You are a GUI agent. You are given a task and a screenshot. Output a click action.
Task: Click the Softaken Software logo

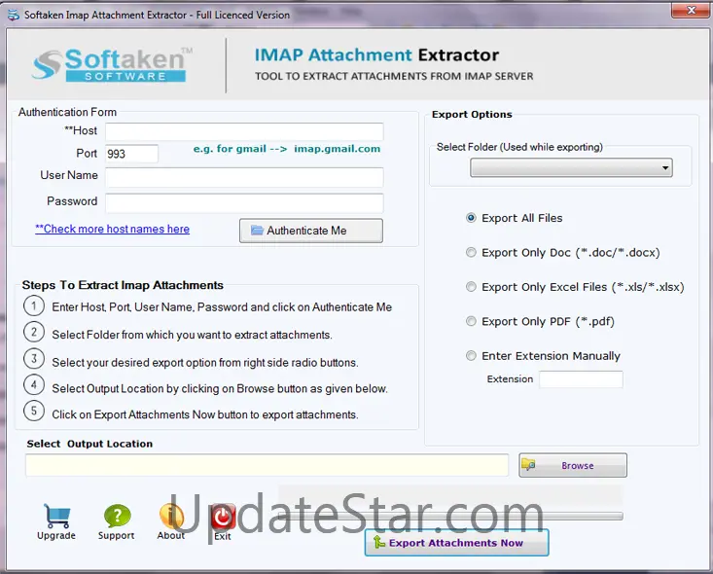pos(112,64)
